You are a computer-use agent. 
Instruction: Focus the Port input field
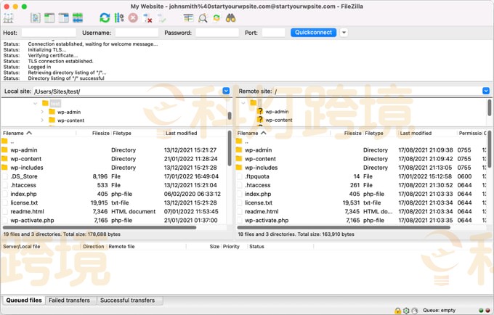pos(273,33)
